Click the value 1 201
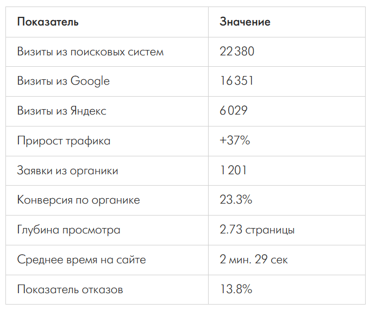 tap(233, 171)
